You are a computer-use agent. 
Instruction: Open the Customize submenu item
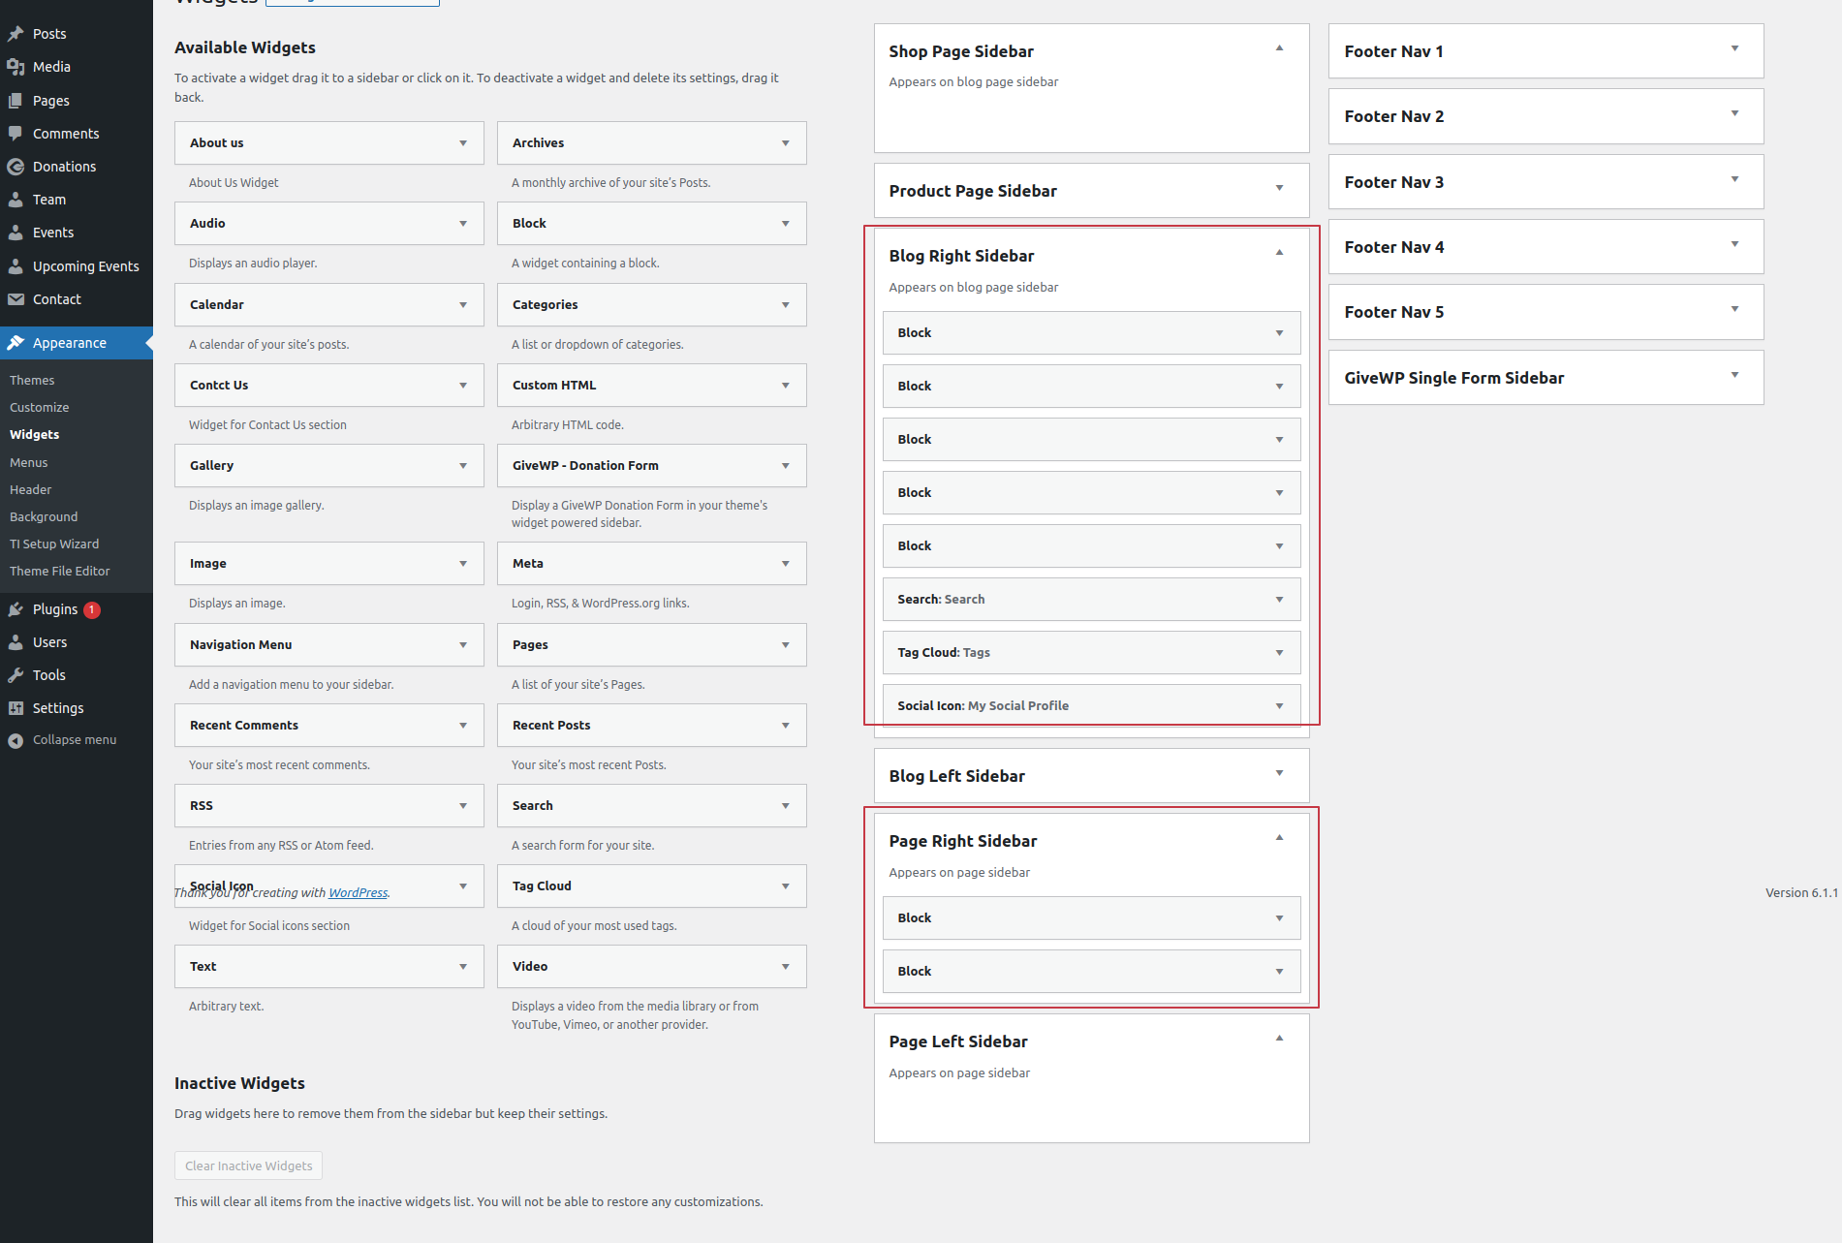(40, 408)
